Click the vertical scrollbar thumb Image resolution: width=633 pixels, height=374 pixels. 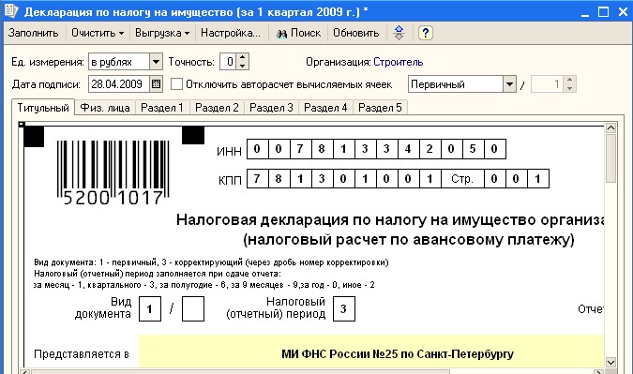610,158
